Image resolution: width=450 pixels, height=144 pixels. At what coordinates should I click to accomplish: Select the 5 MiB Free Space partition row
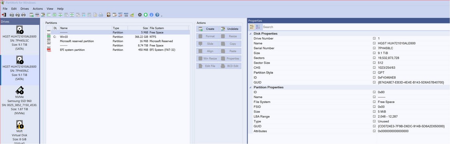(118, 32)
